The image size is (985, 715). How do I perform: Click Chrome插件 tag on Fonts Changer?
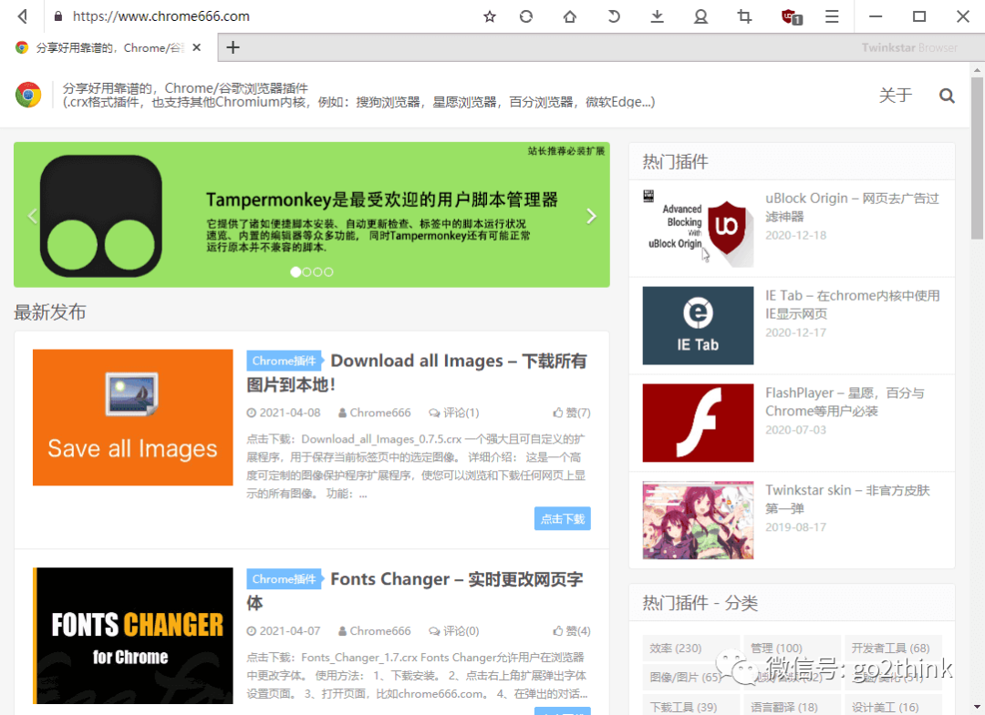284,579
